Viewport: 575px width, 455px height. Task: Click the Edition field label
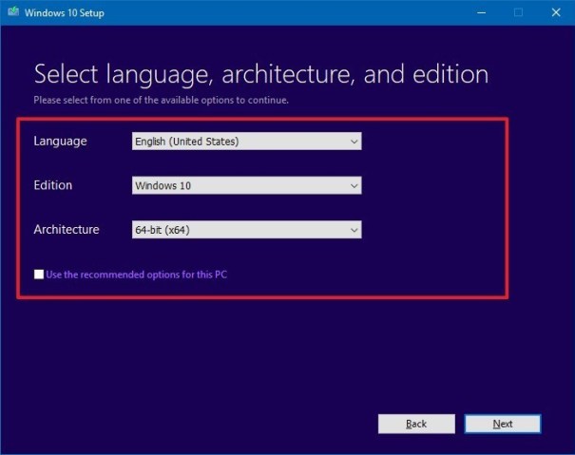click(53, 185)
